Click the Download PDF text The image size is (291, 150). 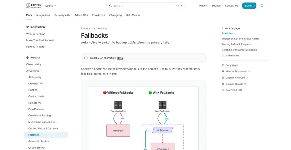[234, 90]
